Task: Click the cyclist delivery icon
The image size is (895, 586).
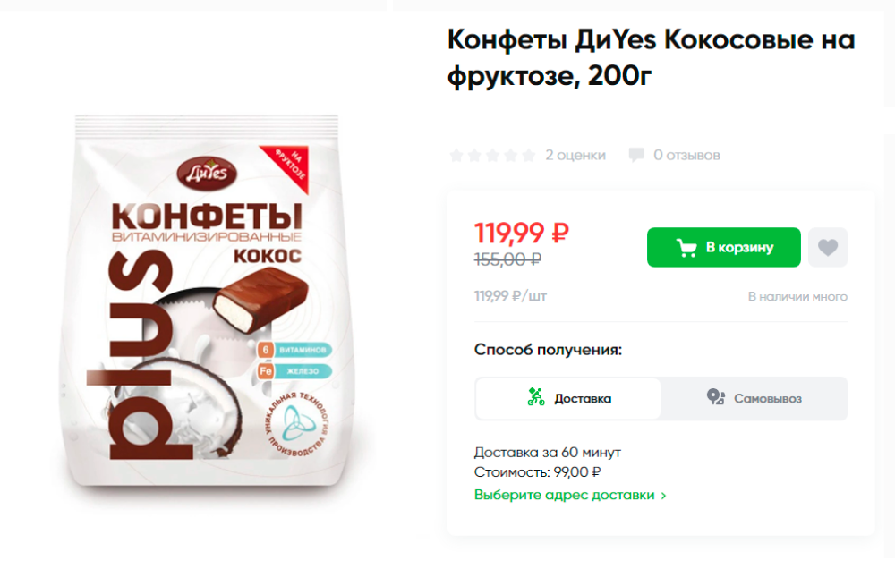Action: pyautogui.click(x=535, y=397)
